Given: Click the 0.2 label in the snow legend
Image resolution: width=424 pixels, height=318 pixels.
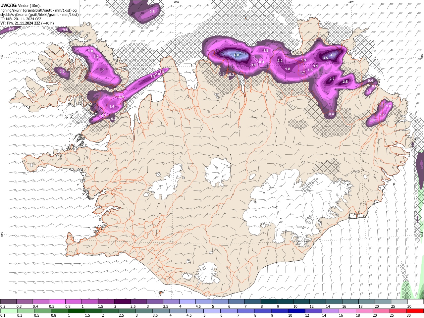Looking at the screenshot, I should point(3,307).
